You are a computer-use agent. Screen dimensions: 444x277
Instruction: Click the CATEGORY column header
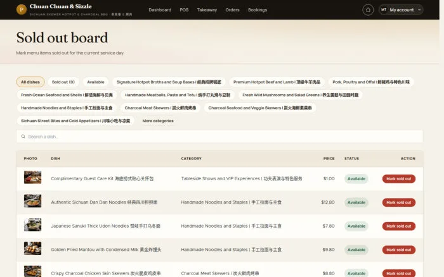coord(191,159)
